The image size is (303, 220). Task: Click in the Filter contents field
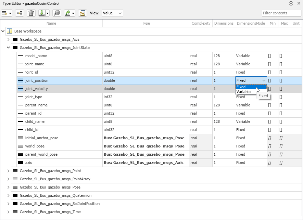[281, 13]
